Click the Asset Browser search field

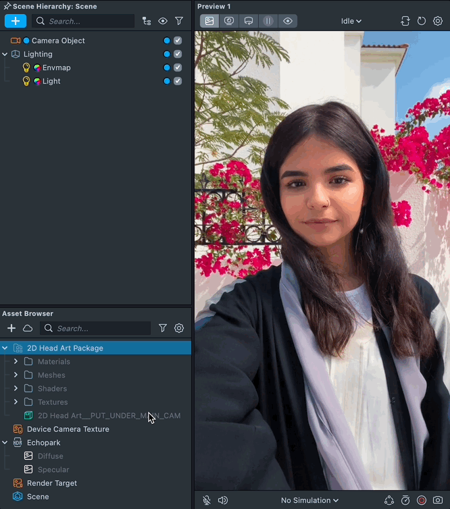pos(101,328)
